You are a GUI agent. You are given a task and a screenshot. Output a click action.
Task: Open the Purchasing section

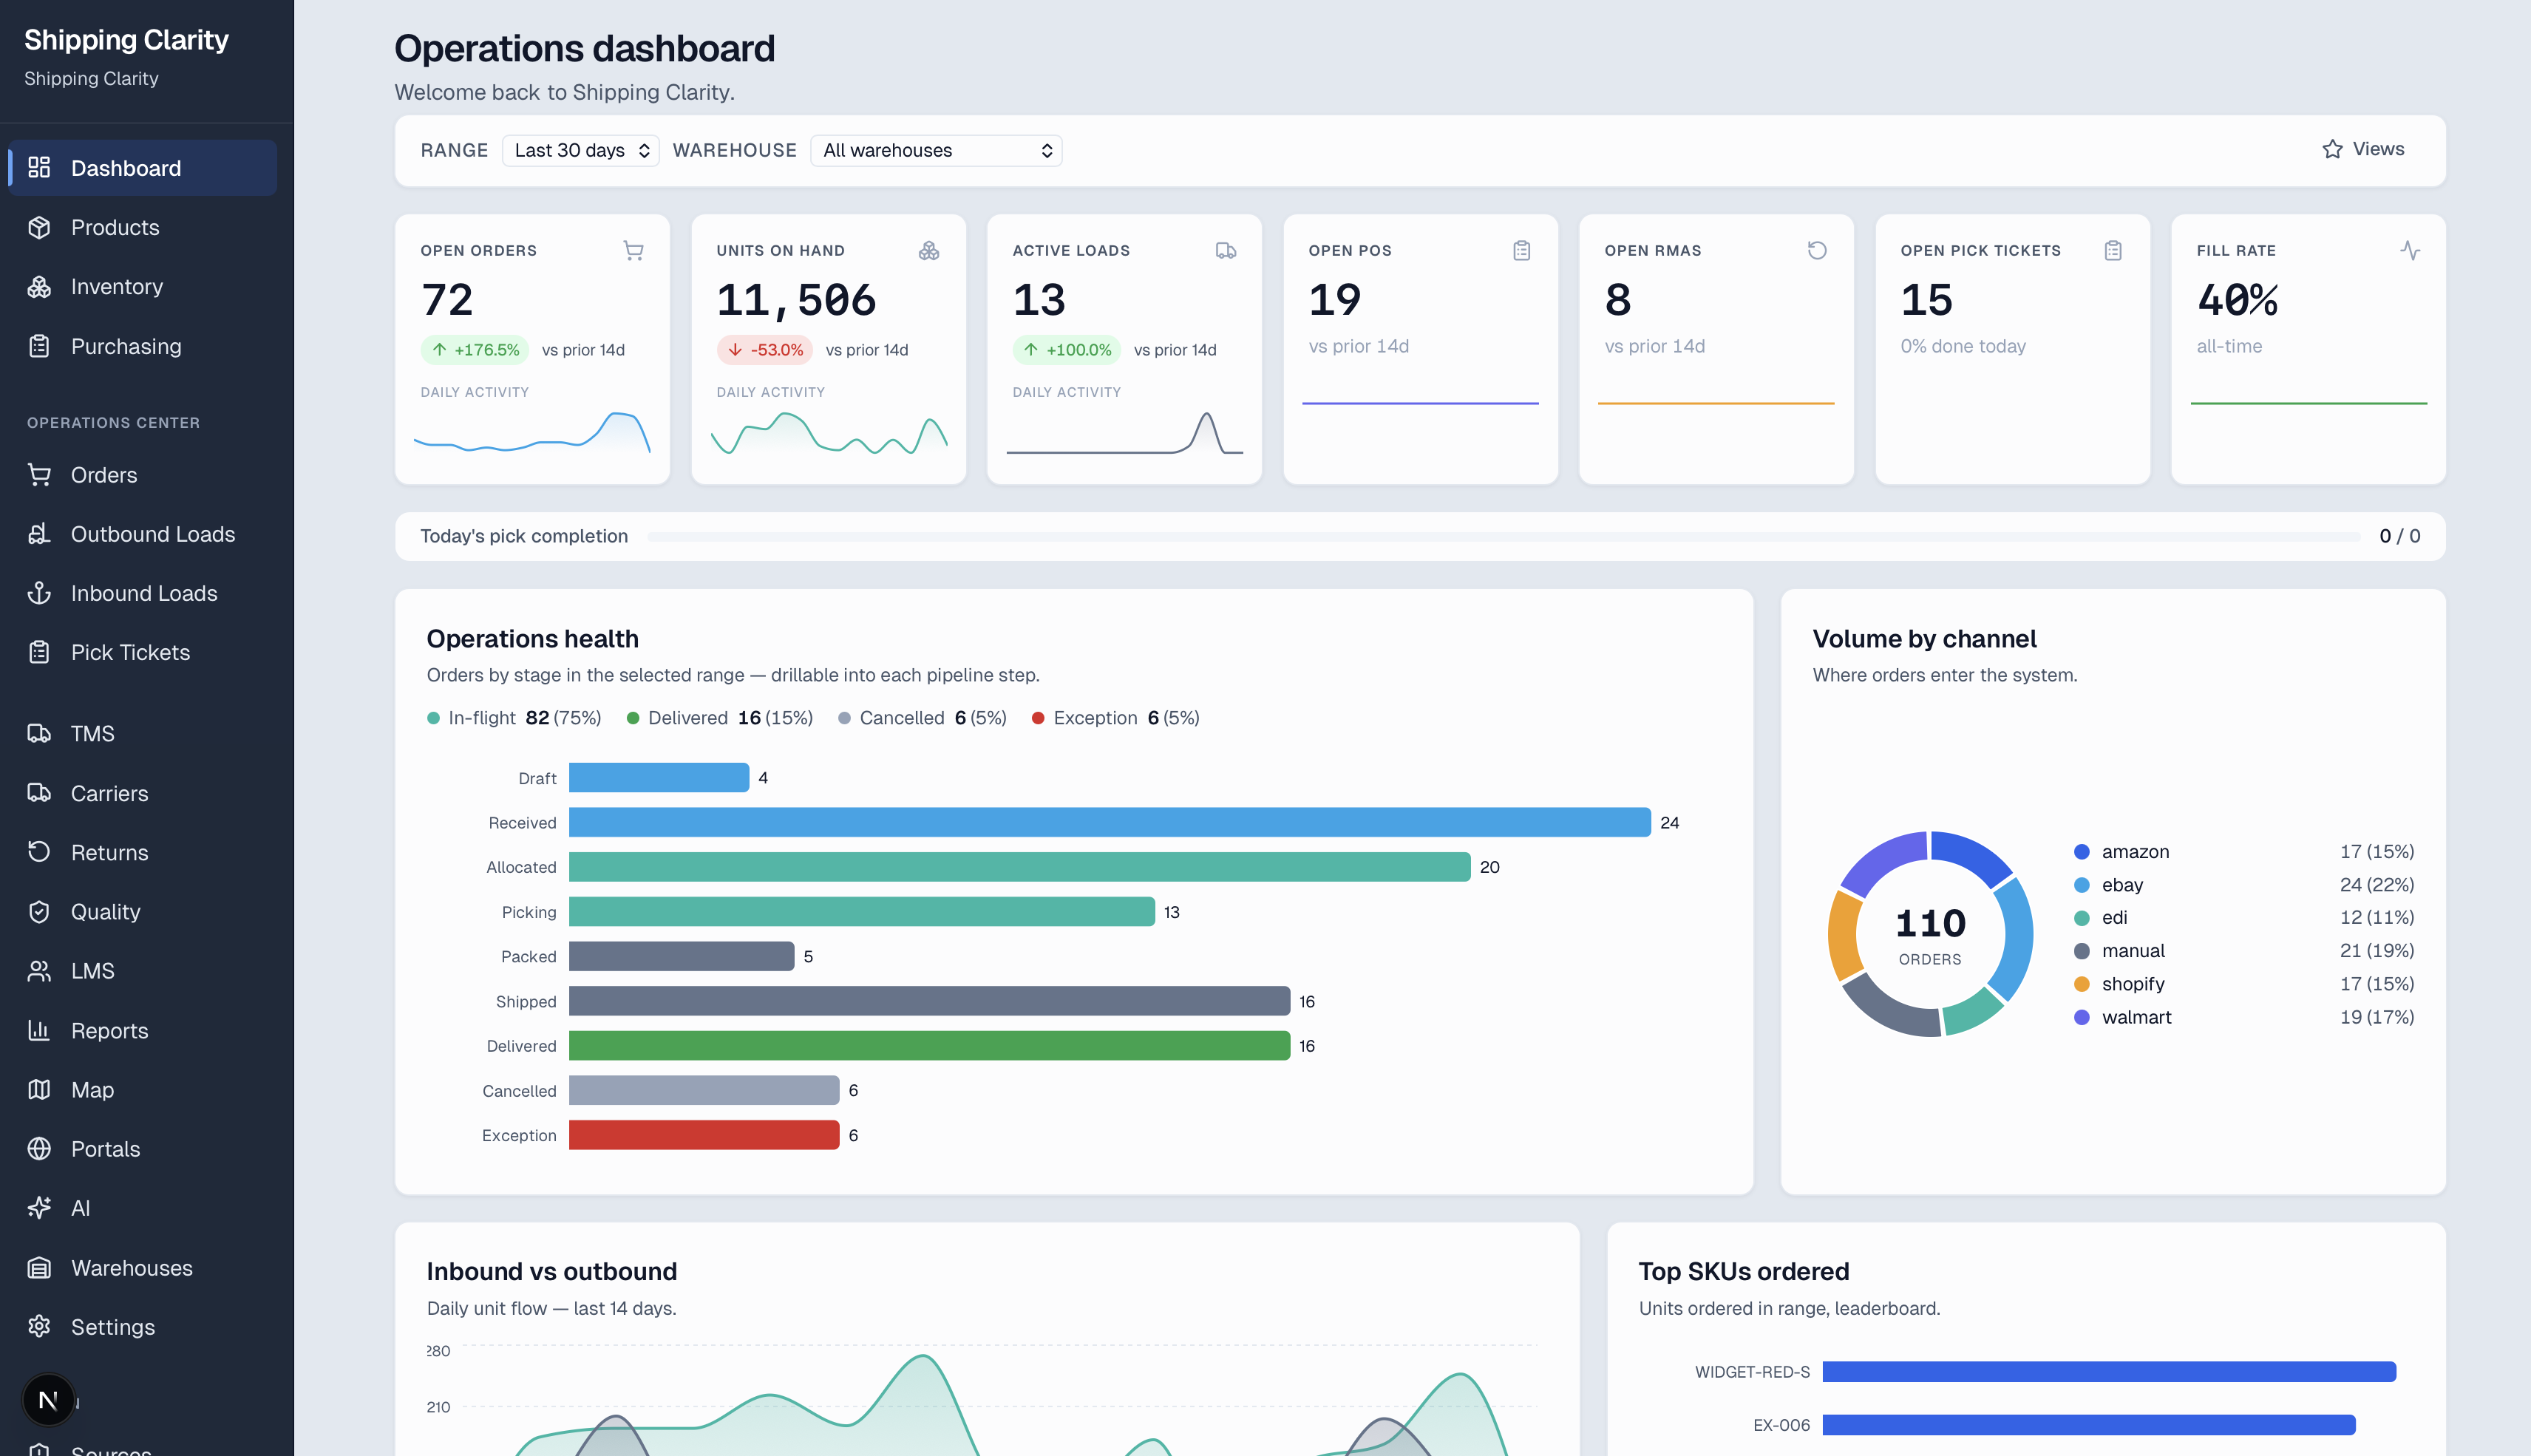pyautogui.click(x=143, y=346)
